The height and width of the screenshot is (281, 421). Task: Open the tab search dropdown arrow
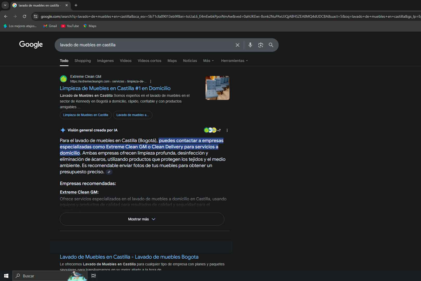click(x=5, y=5)
